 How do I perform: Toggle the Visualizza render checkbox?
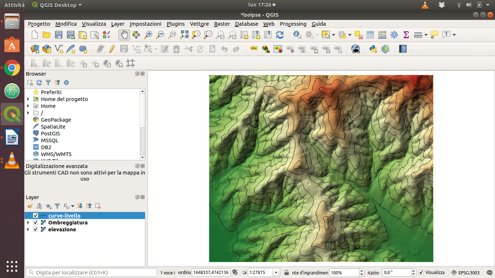pyautogui.click(x=421, y=272)
